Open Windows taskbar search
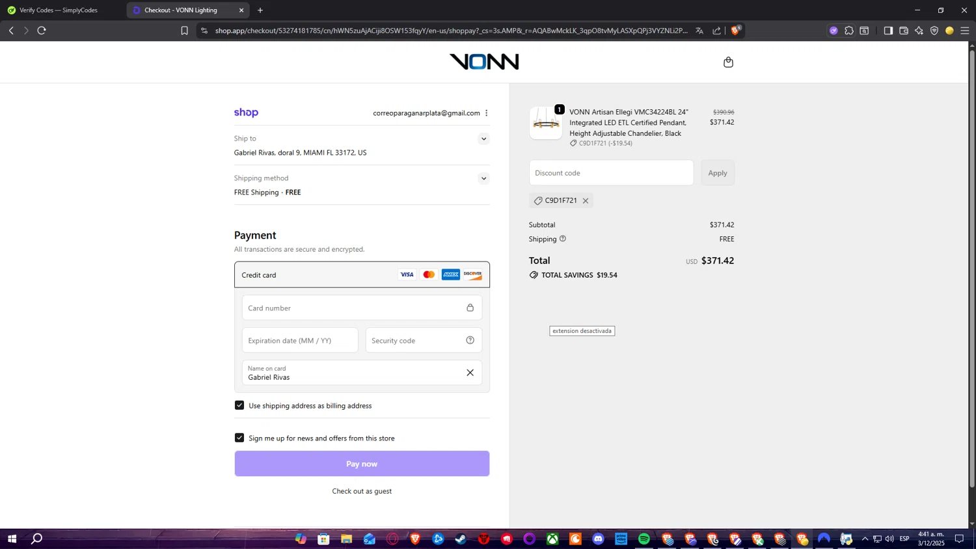976x549 pixels. click(x=37, y=539)
